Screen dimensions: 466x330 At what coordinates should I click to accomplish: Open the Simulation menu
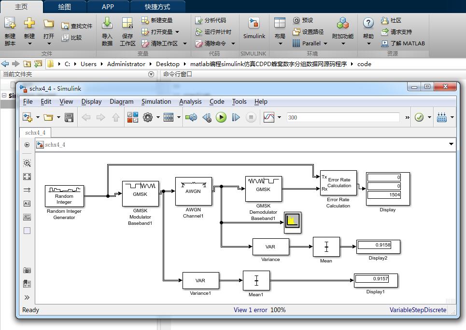click(156, 102)
